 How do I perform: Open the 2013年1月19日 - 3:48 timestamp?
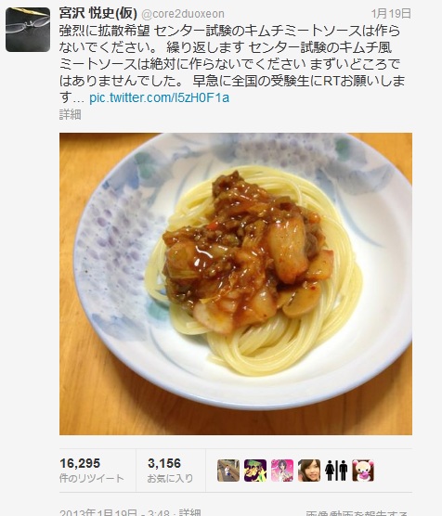[114, 512]
